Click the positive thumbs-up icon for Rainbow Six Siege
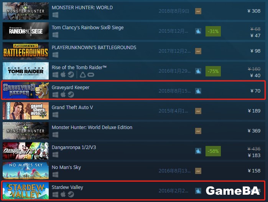The height and width of the screenshot is (202, 268). coord(198,31)
